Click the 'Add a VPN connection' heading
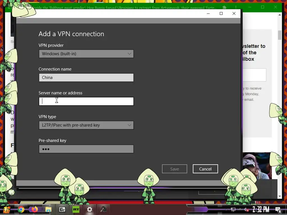 click(x=71, y=34)
